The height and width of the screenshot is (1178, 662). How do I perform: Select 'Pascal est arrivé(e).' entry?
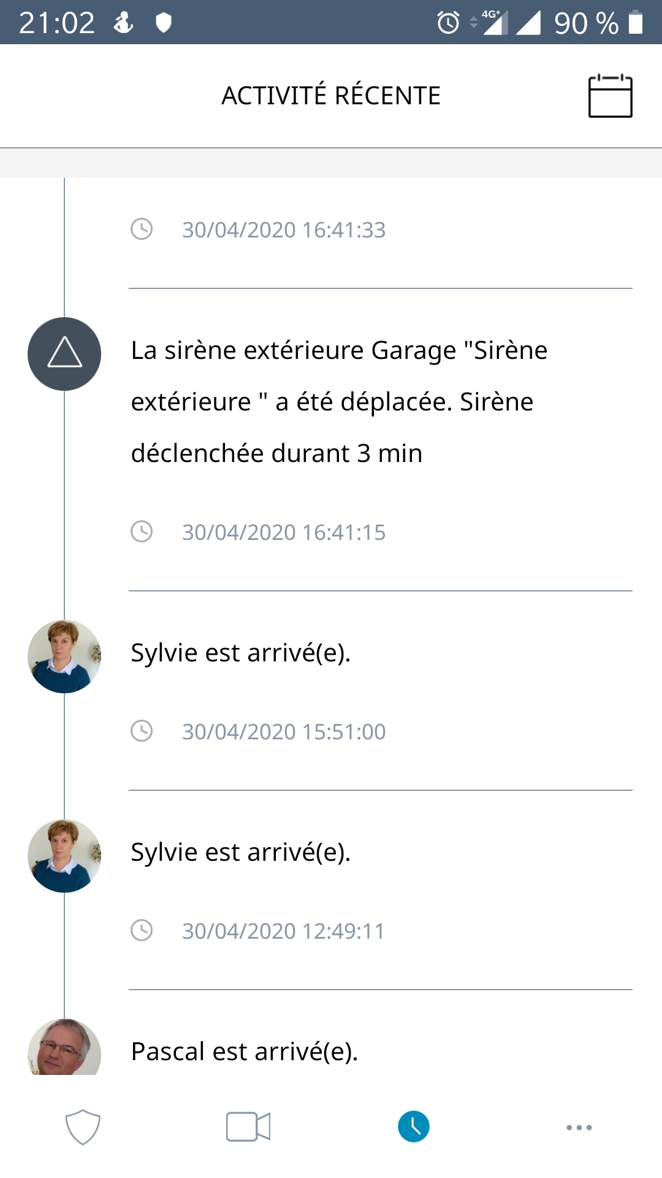pyautogui.click(x=245, y=1052)
